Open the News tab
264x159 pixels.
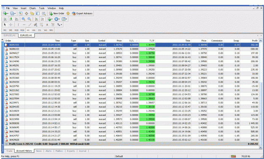[39, 151]
